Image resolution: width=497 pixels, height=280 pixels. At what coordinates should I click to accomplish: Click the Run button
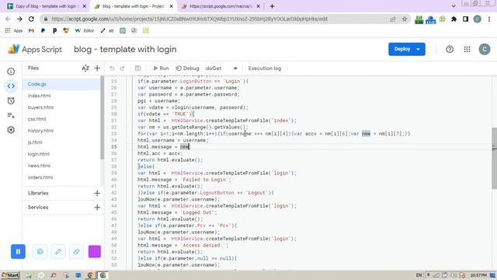point(161,68)
